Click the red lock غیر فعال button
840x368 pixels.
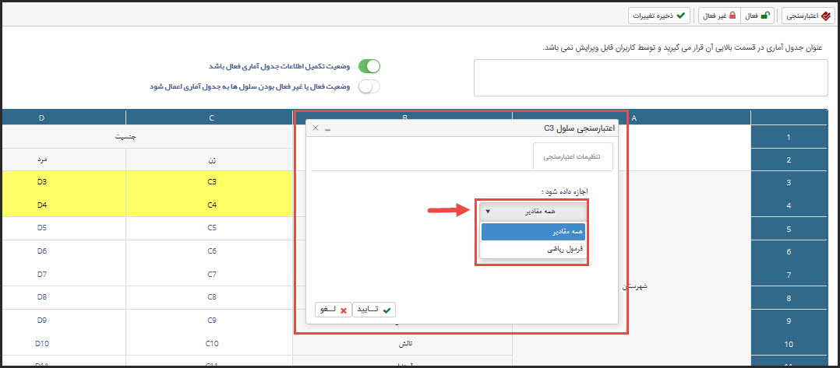pyautogui.click(x=718, y=15)
